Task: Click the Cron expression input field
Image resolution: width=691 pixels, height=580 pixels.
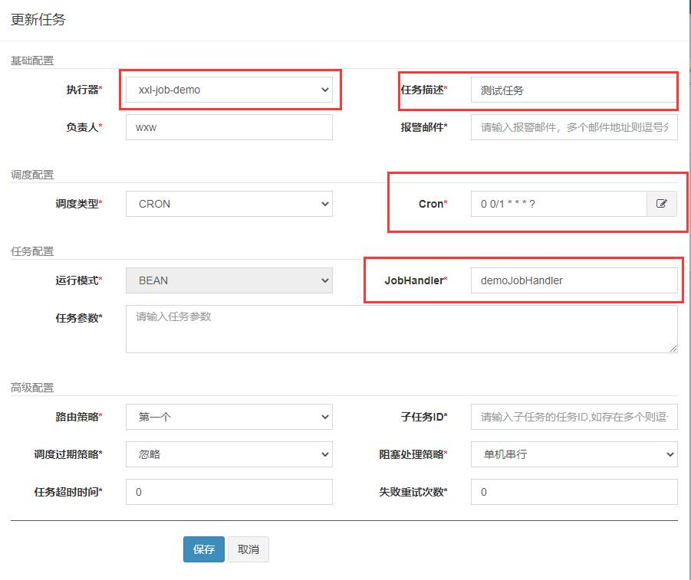Action: coord(559,204)
